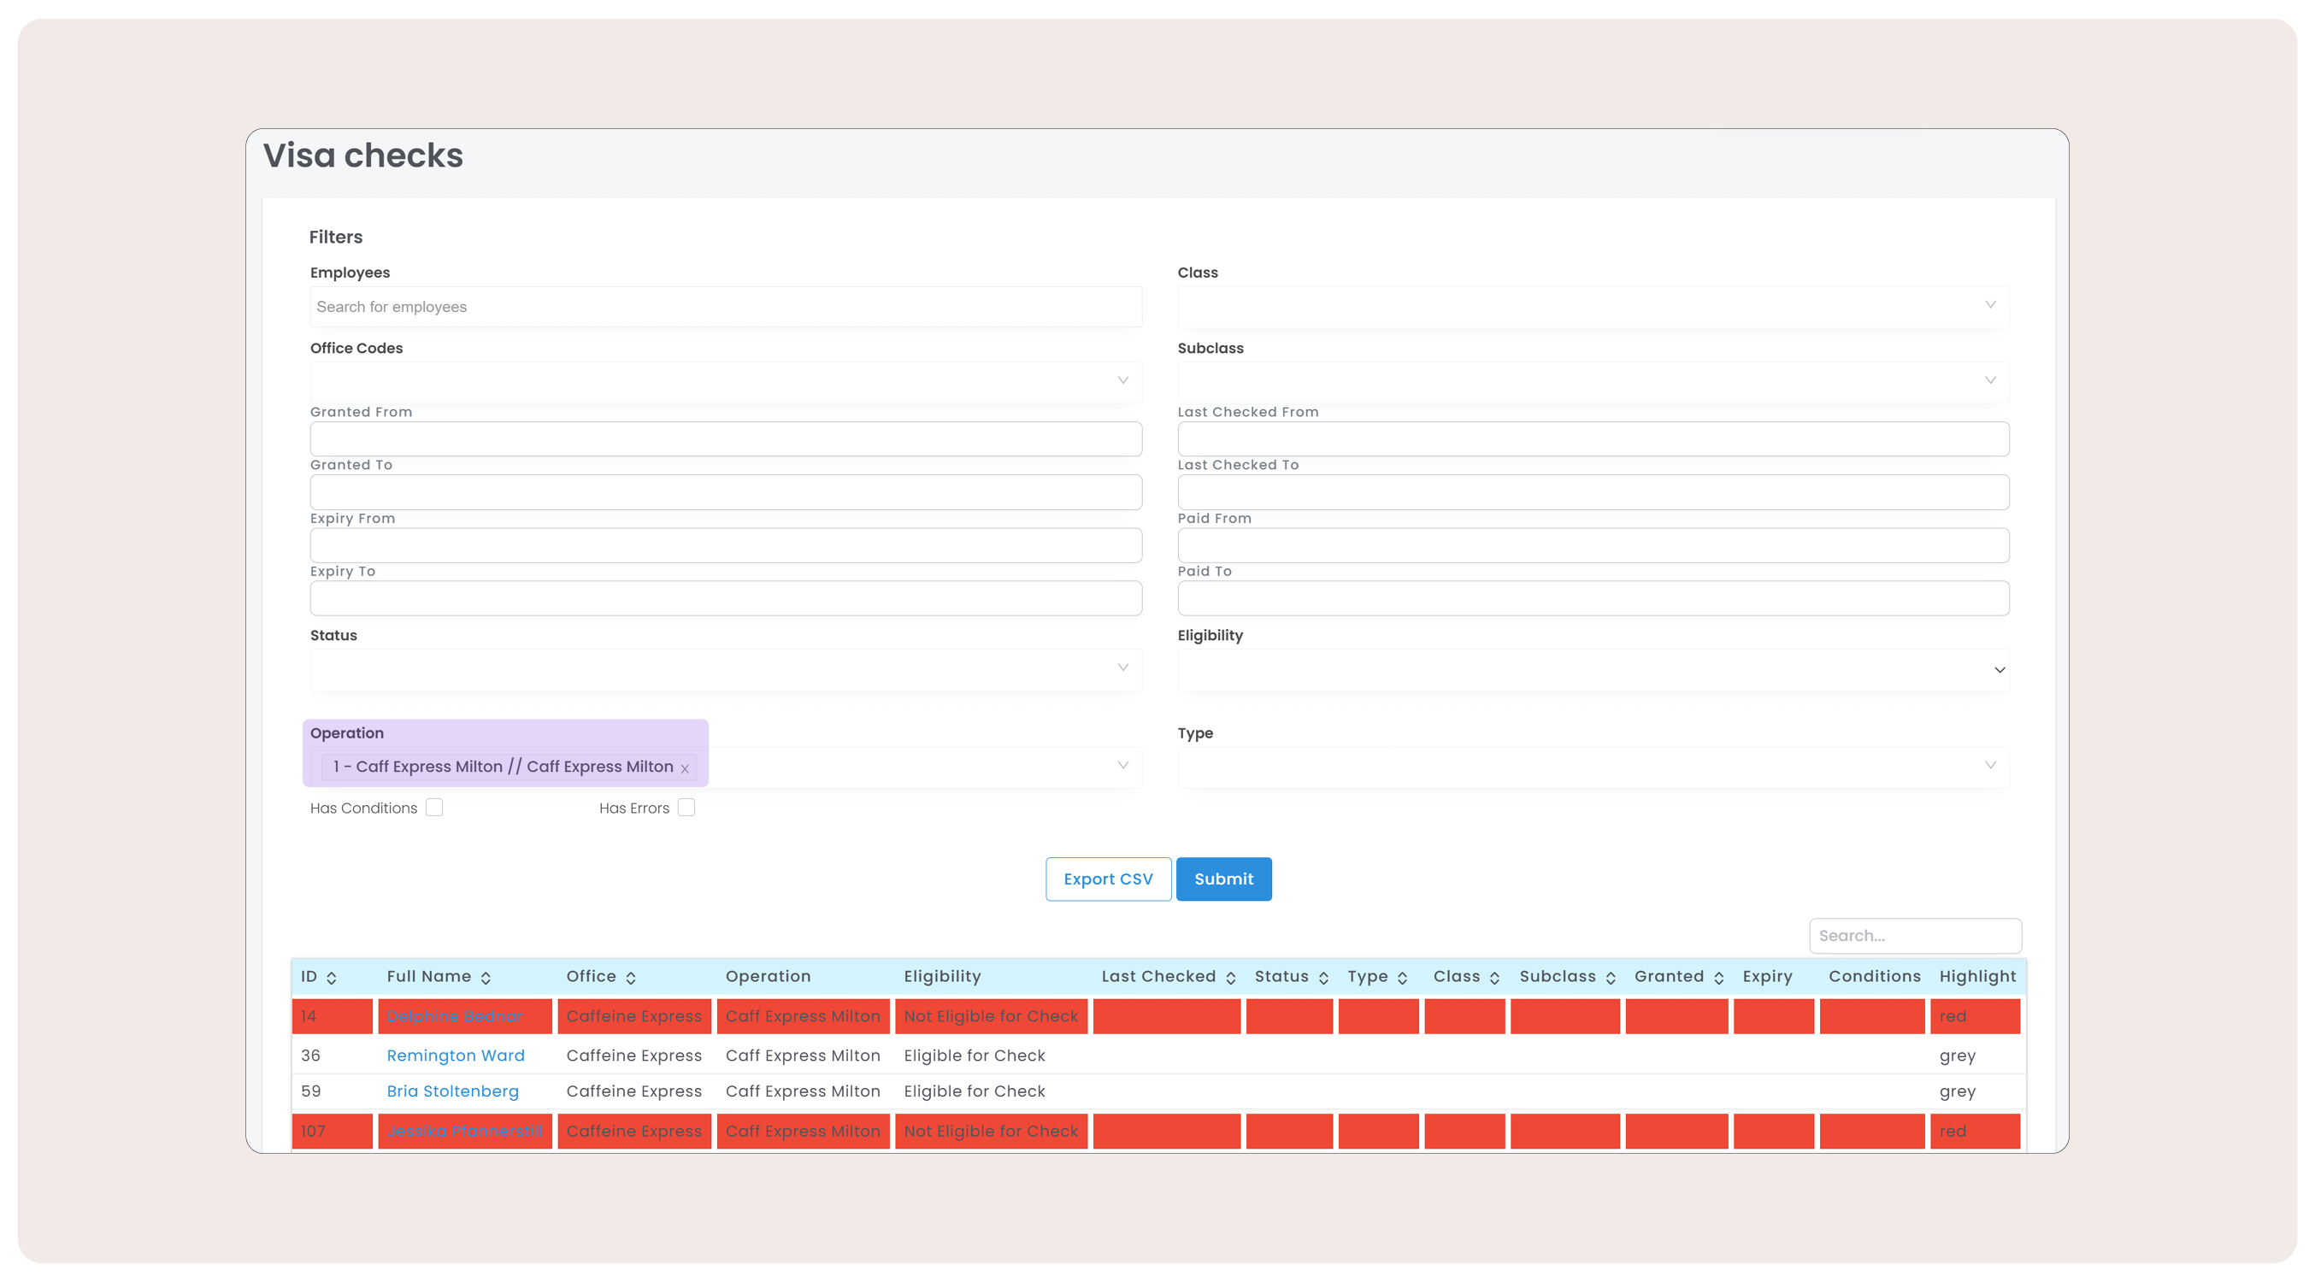Sort table by Last Checked icon
The width and height of the screenshot is (2315, 1282).
pos(1231,978)
